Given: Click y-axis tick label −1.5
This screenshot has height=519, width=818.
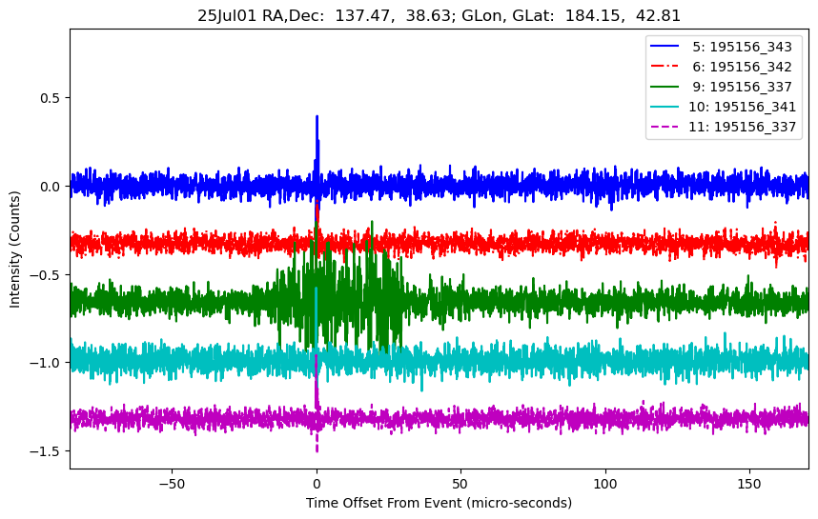Looking at the screenshot, I should pyautogui.click(x=45, y=450).
